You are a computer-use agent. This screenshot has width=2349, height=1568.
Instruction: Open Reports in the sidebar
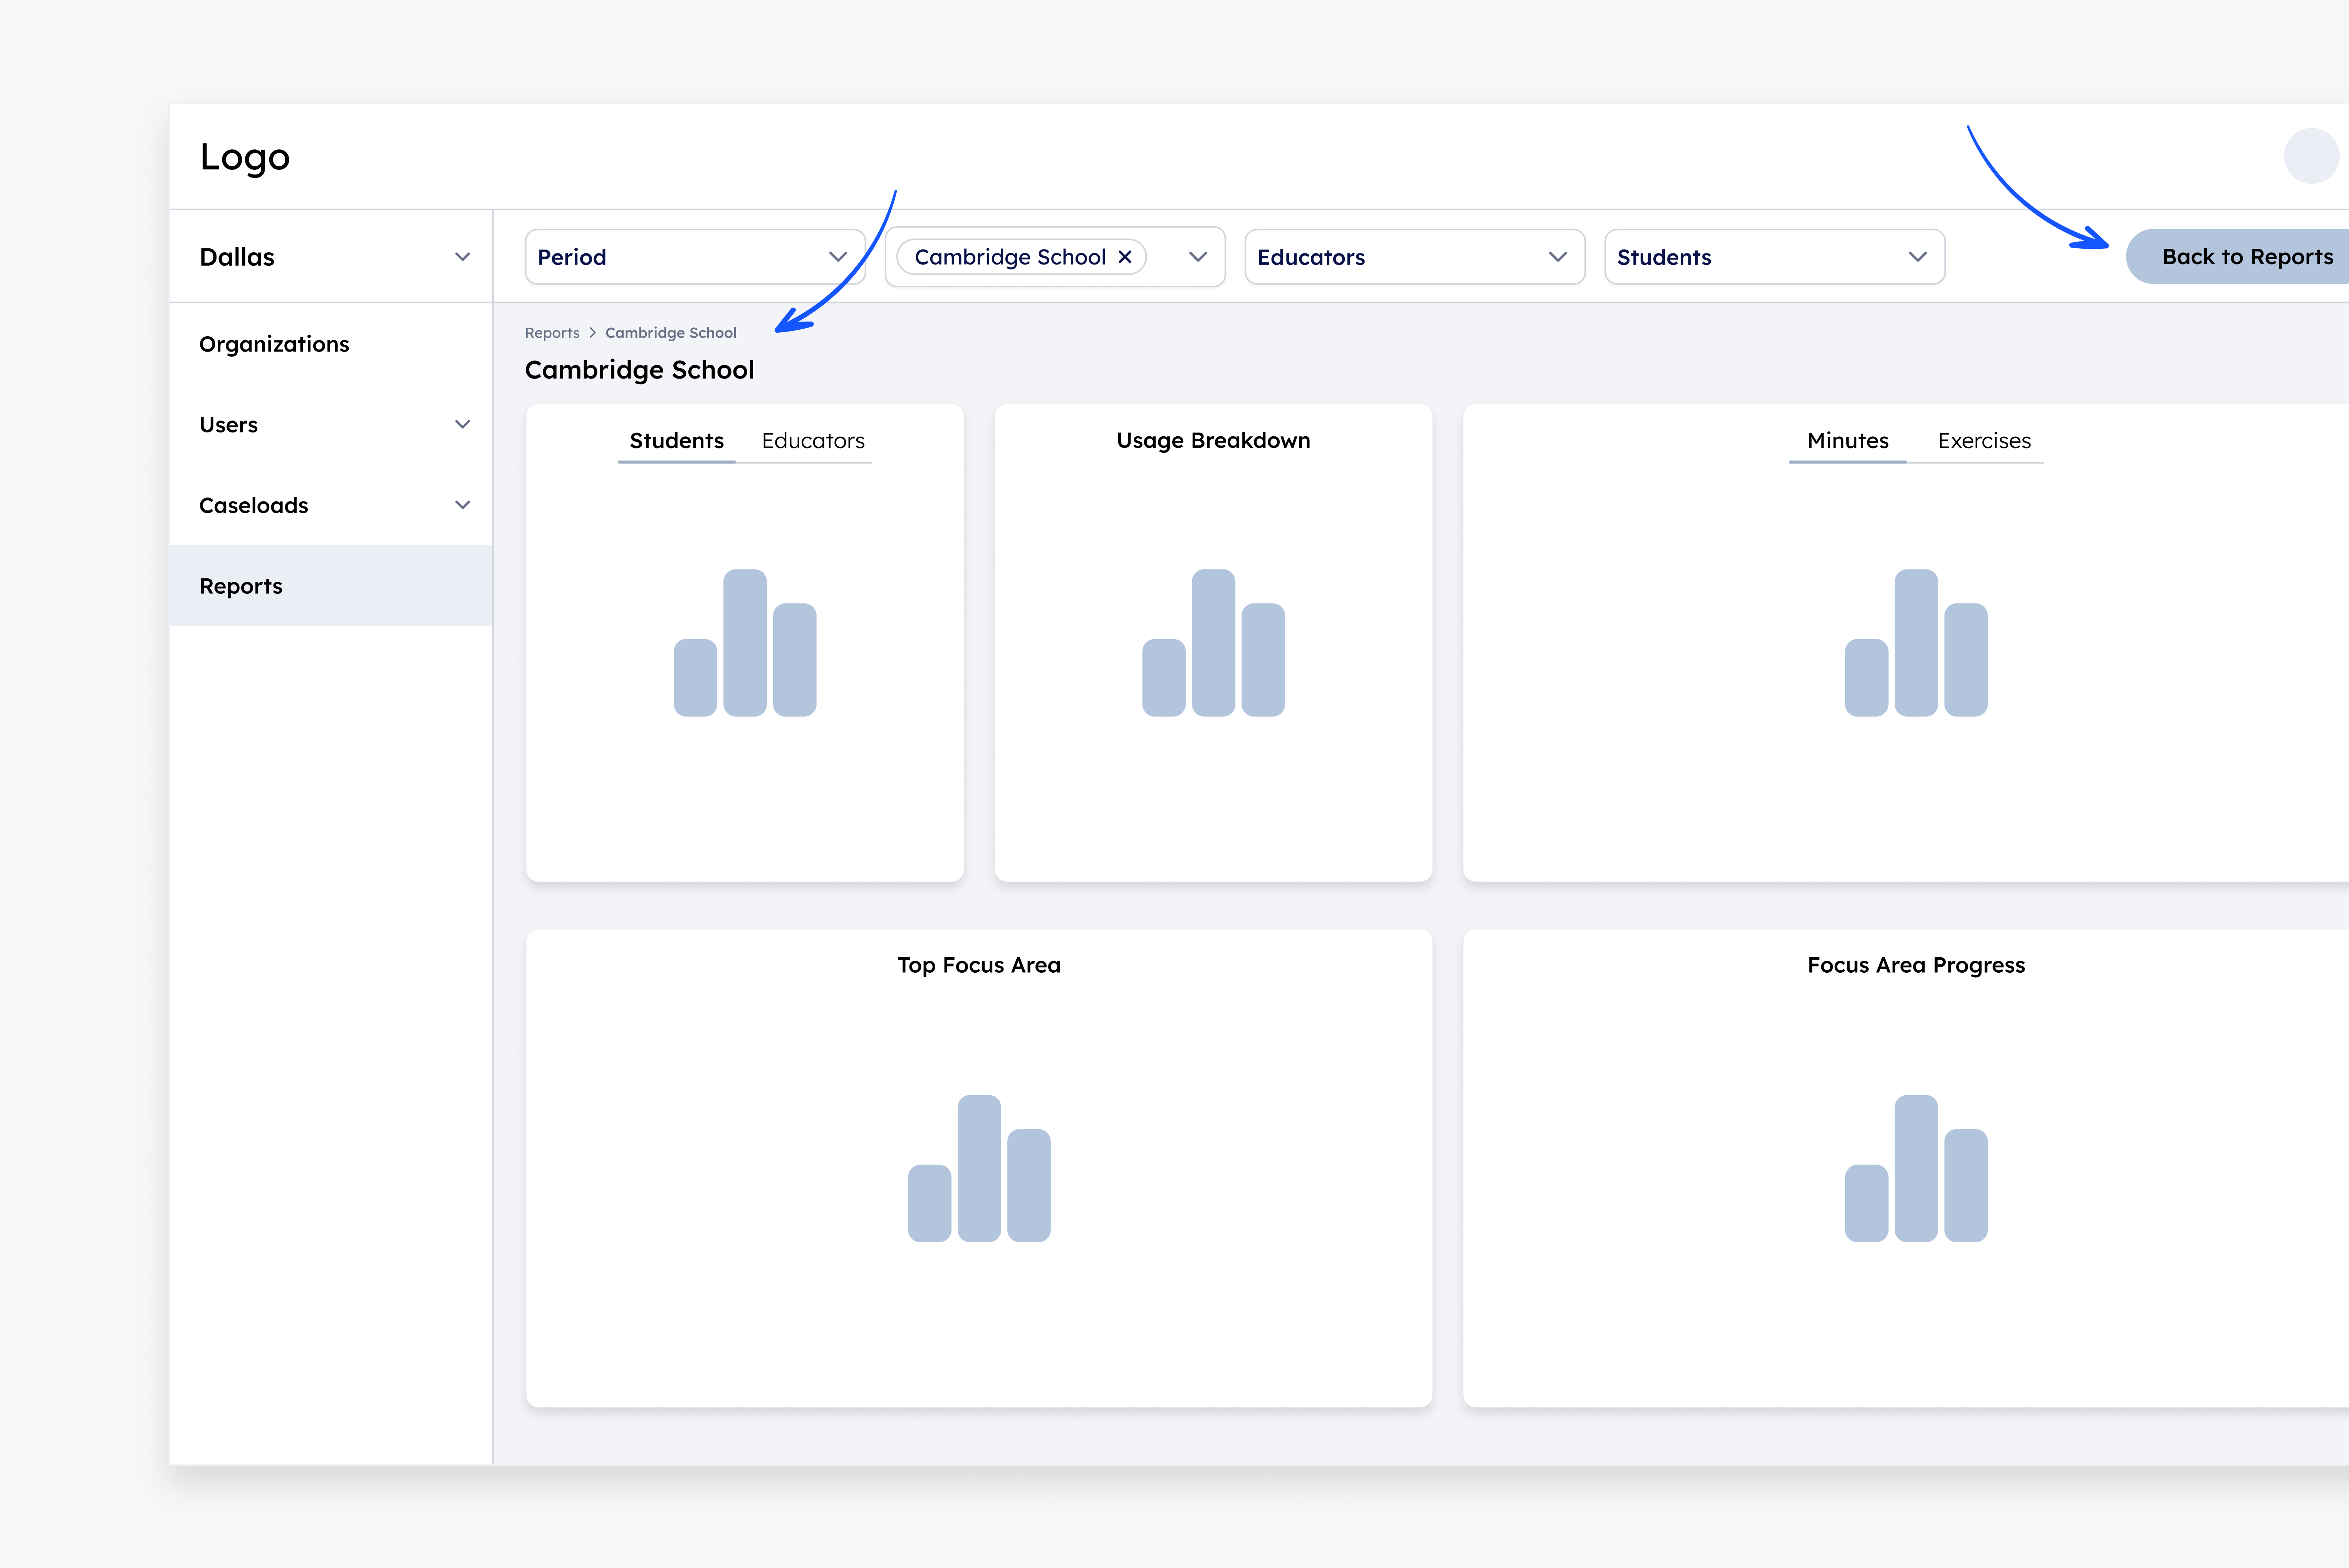pos(331,586)
